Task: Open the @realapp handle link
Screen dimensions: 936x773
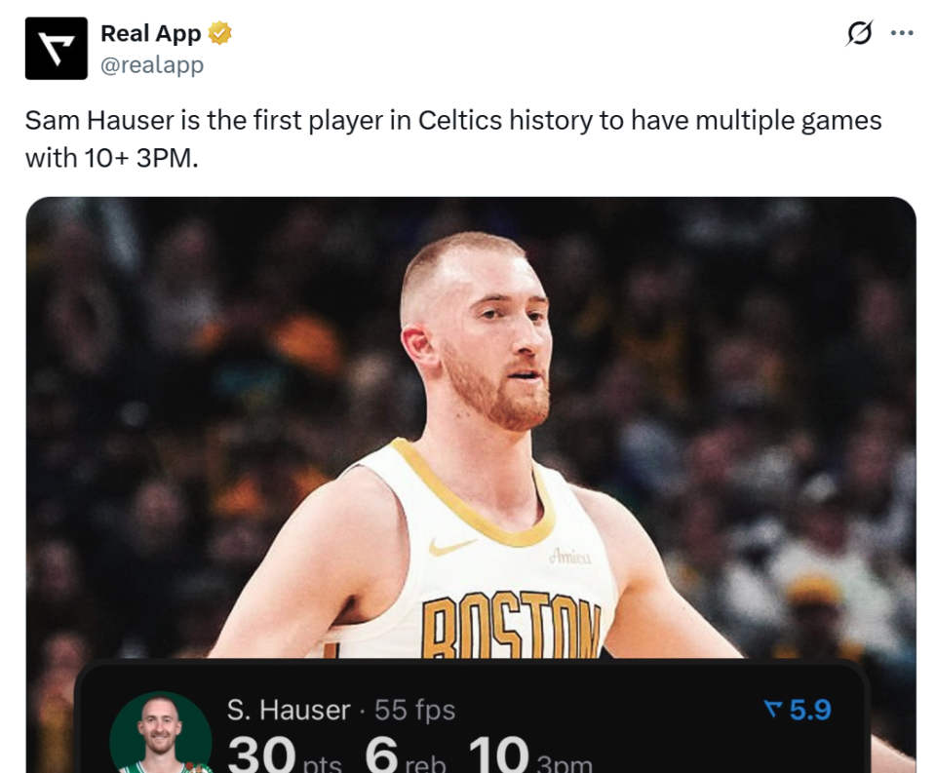Action: pos(152,64)
